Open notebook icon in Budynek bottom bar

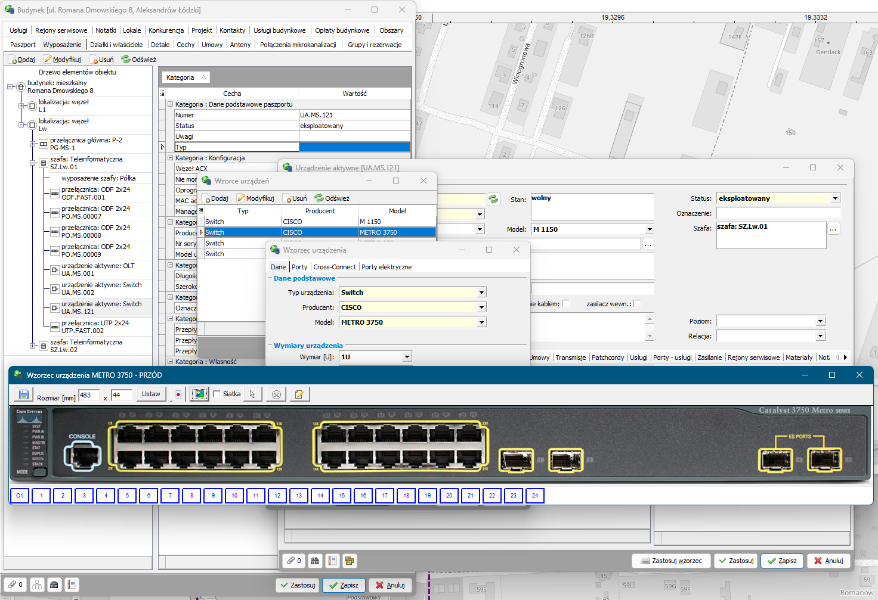(x=72, y=585)
